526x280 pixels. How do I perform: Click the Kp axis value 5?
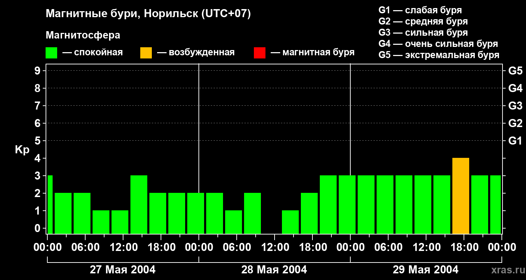[x=38, y=141]
